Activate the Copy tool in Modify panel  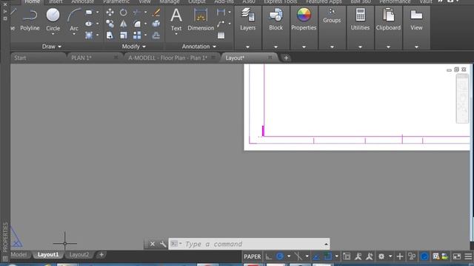point(110,24)
